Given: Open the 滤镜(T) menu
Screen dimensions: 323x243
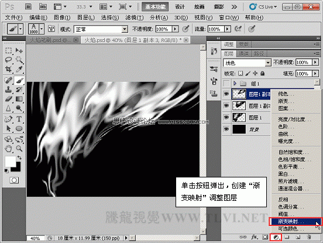Looking at the screenshot, I should pos(135,18).
